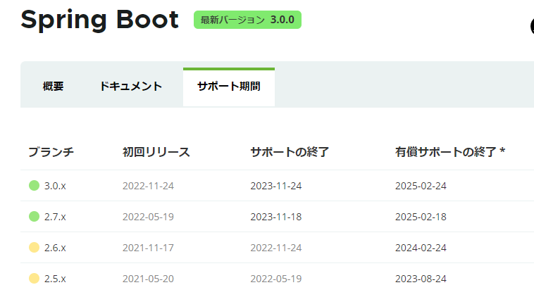Click the Spring Boot heading
Viewport: 534px width, 285px height.
(x=99, y=20)
